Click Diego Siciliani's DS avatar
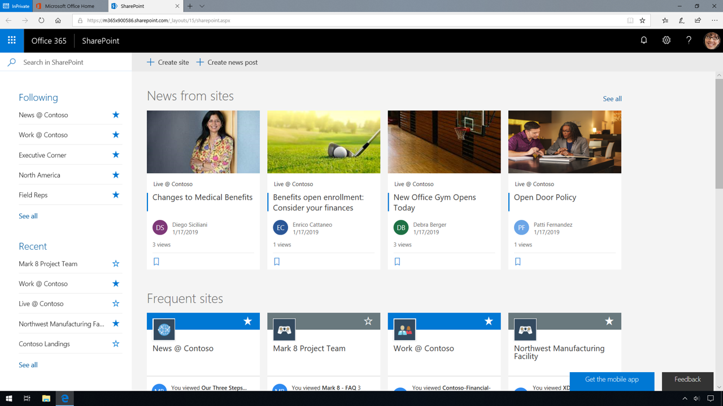The width and height of the screenshot is (723, 406). tap(160, 228)
